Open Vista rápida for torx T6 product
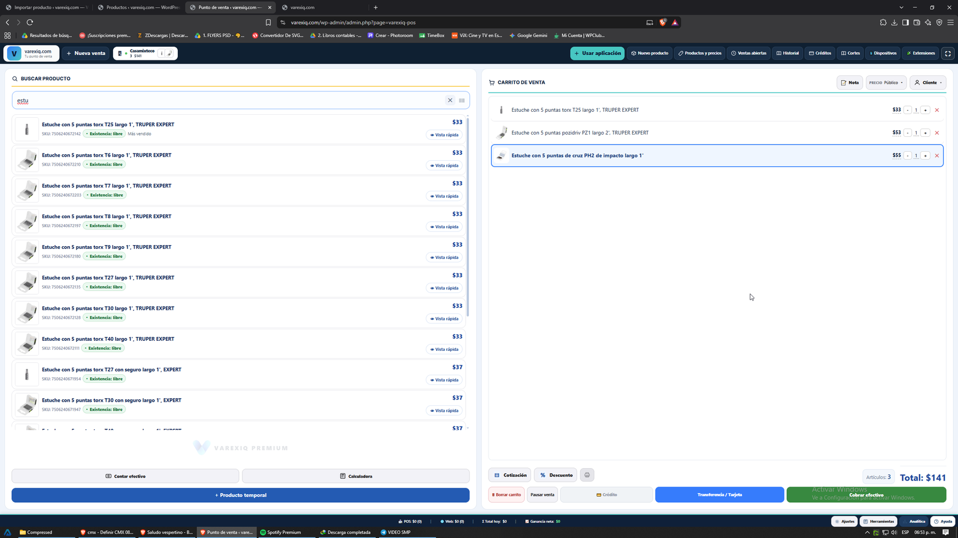Screen dimensions: 958x538 tap(444, 166)
